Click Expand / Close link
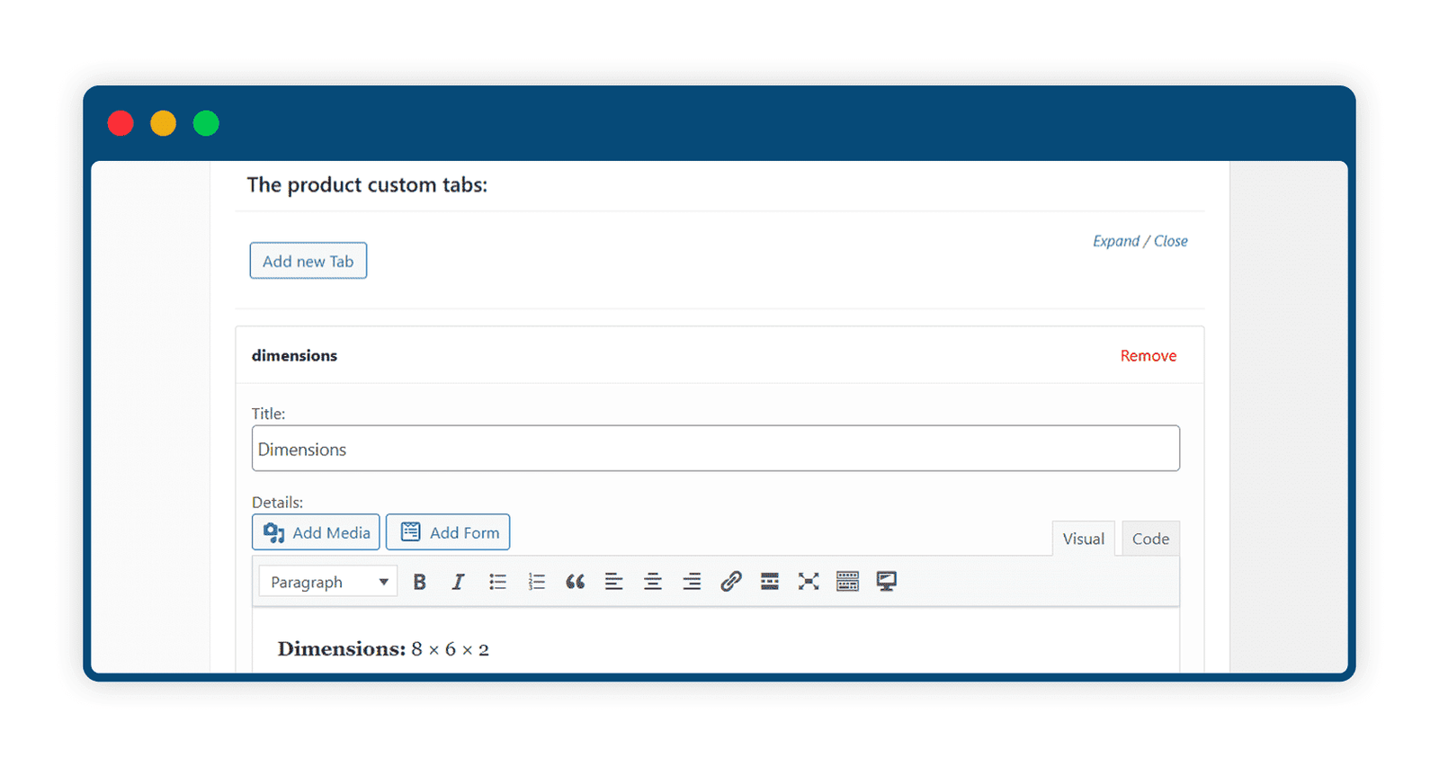The image size is (1439, 767). (x=1140, y=241)
